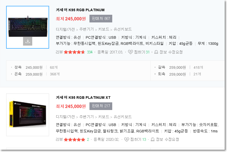
Task: Click 무게 : 1300g spec
Action: pyautogui.click(x=208, y=44)
